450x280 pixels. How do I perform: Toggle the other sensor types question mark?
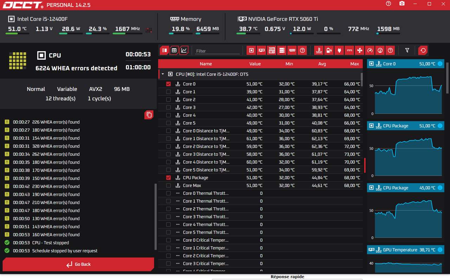pyautogui.click(x=390, y=51)
